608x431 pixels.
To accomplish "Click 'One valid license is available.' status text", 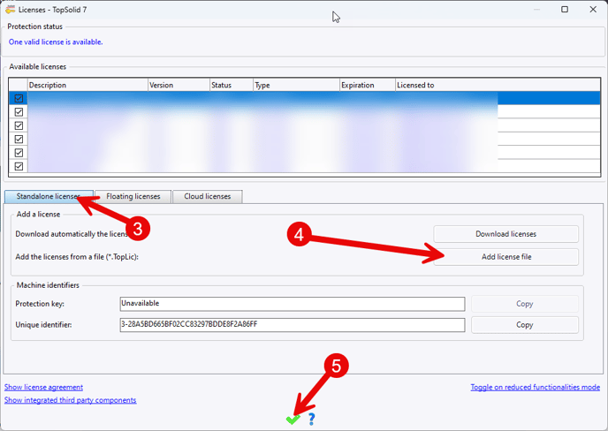I will pos(56,42).
